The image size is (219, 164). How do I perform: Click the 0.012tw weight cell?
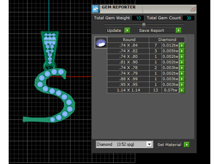pos(170,45)
